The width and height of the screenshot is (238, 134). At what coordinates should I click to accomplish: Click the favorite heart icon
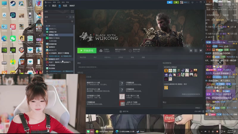pos(201,51)
